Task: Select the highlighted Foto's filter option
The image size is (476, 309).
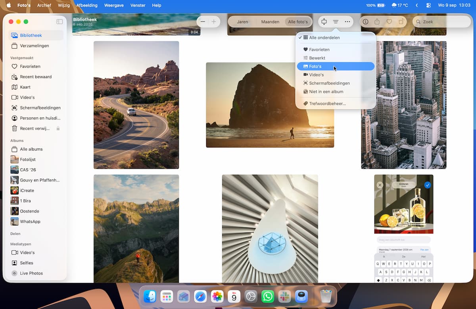Action: click(x=336, y=67)
